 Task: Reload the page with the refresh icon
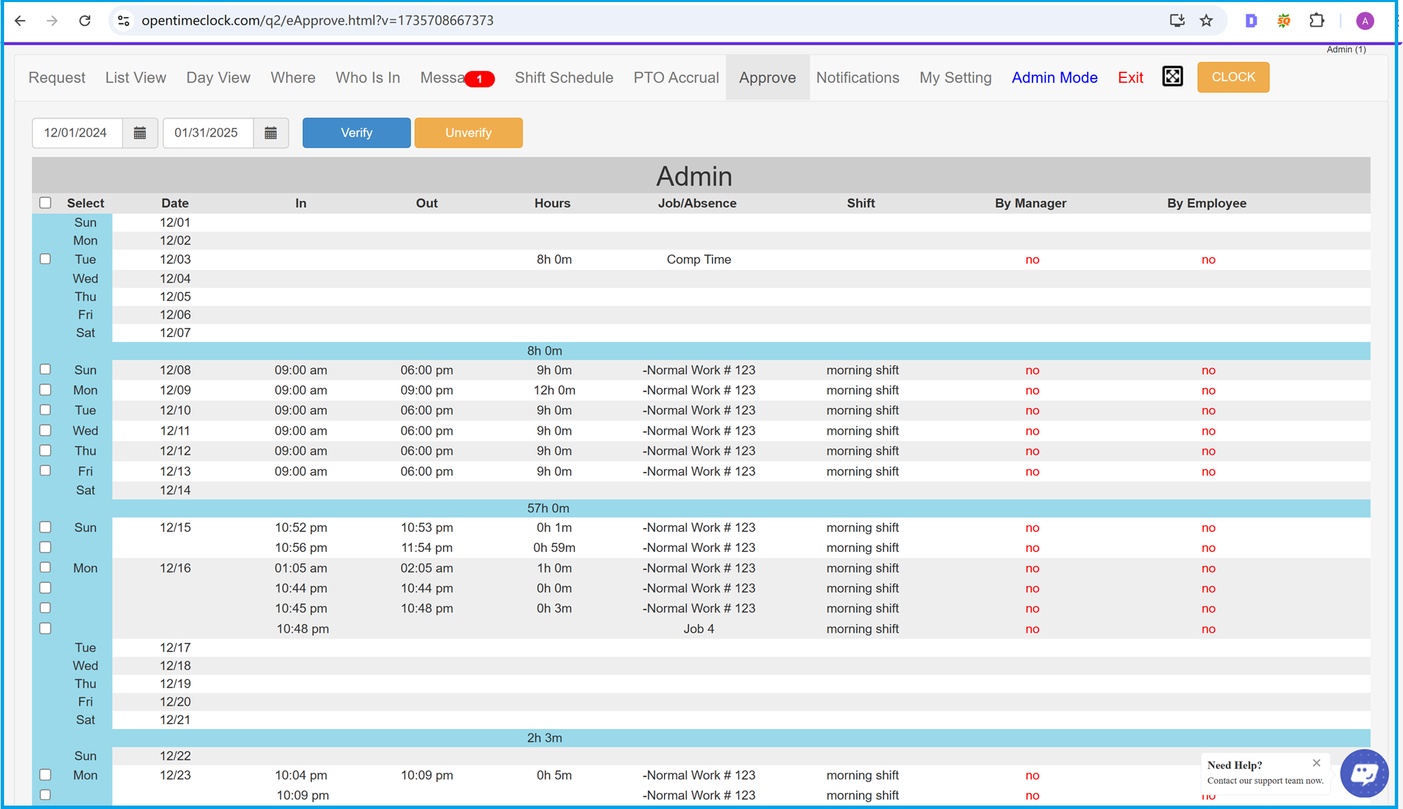[x=85, y=21]
